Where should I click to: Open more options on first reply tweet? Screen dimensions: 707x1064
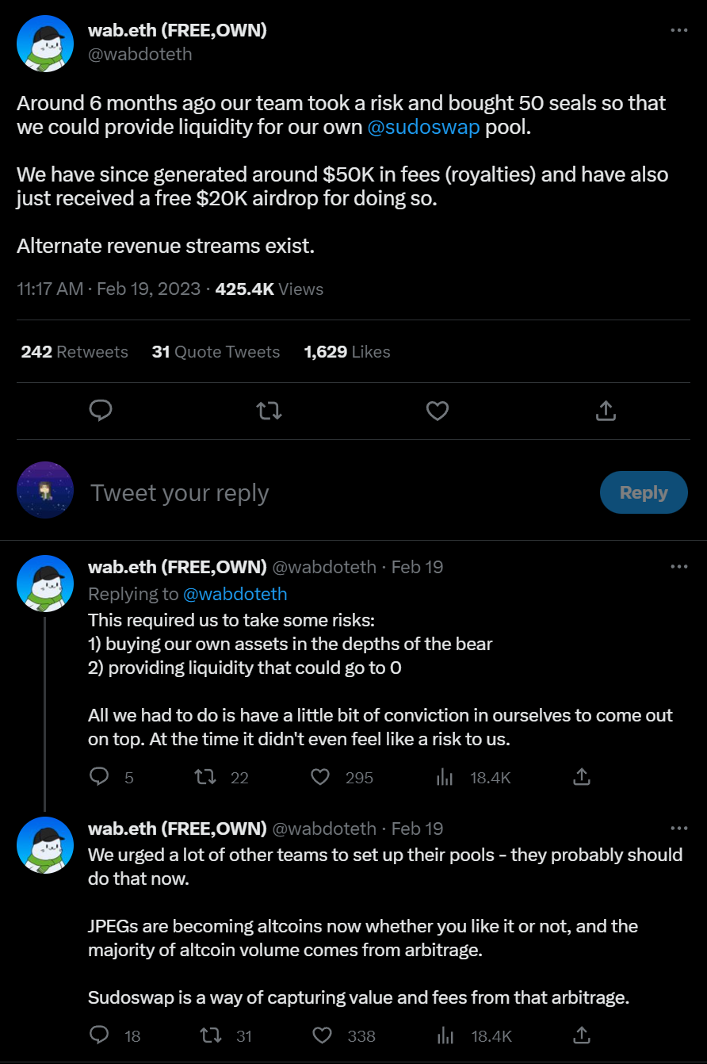pyautogui.click(x=679, y=567)
